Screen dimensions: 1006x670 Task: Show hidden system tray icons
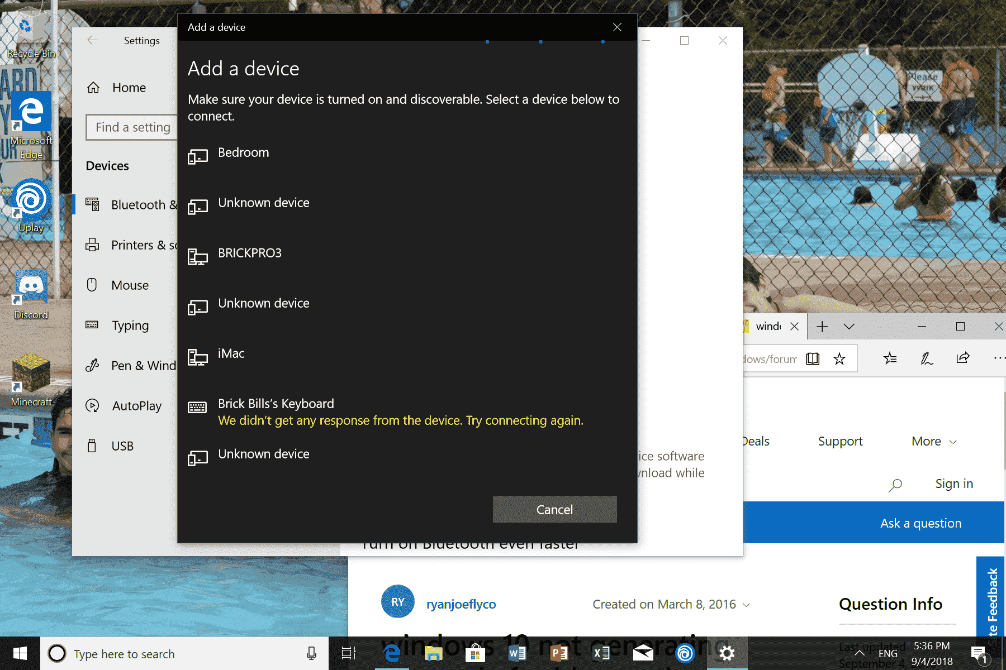click(x=860, y=653)
